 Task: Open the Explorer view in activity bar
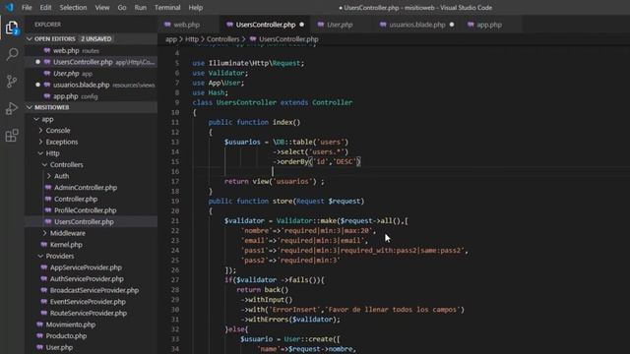pos(12,28)
